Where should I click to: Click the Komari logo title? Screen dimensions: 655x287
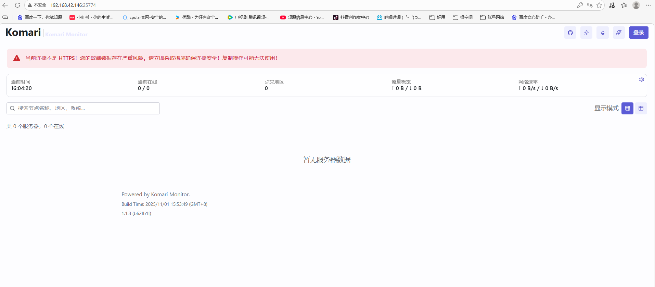click(x=23, y=33)
